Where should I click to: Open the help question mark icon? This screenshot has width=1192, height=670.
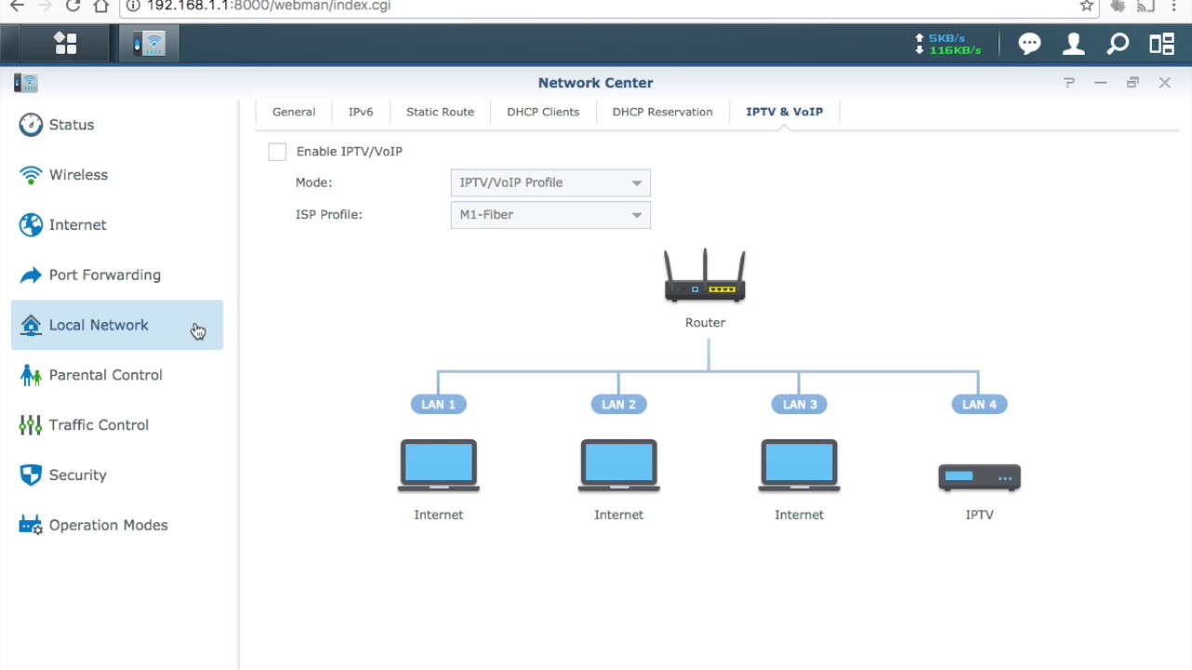pos(1069,83)
